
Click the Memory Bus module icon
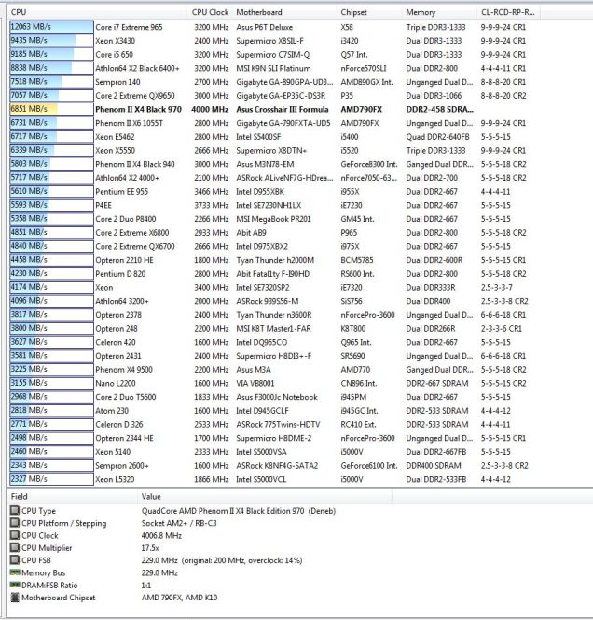15,572
